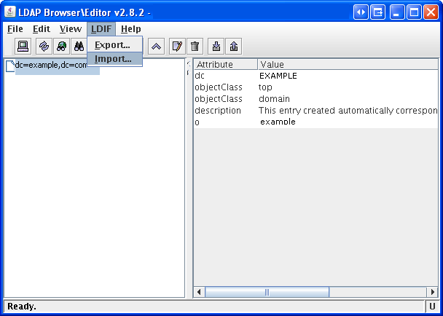Screen dimensions: 443x316
Task: Click the horizontal scrollbar thumb
Action: 267,292
